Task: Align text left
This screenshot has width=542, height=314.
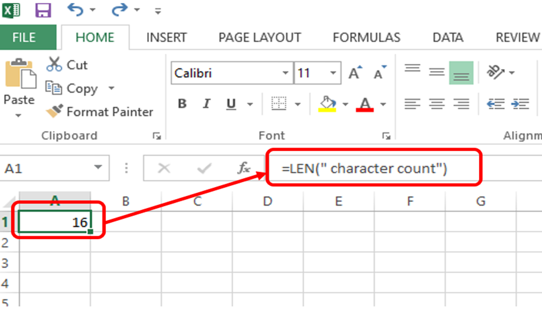Action: [413, 104]
